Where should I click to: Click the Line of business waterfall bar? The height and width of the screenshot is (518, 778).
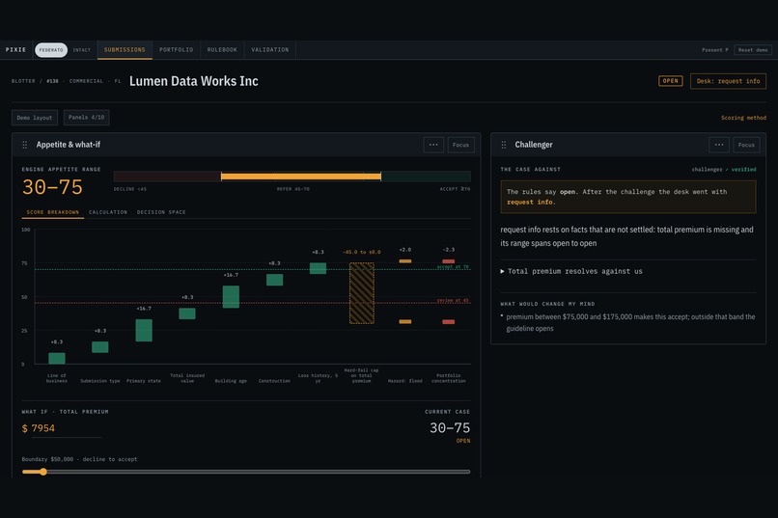[57, 358]
